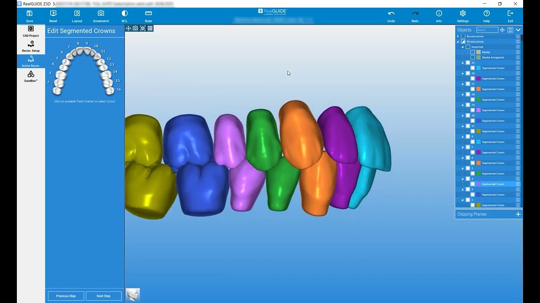Screen dimensions: 540x303
Task: Expand the first Ricostruzione tree node
Action: pyautogui.click(x=458, y=36)
